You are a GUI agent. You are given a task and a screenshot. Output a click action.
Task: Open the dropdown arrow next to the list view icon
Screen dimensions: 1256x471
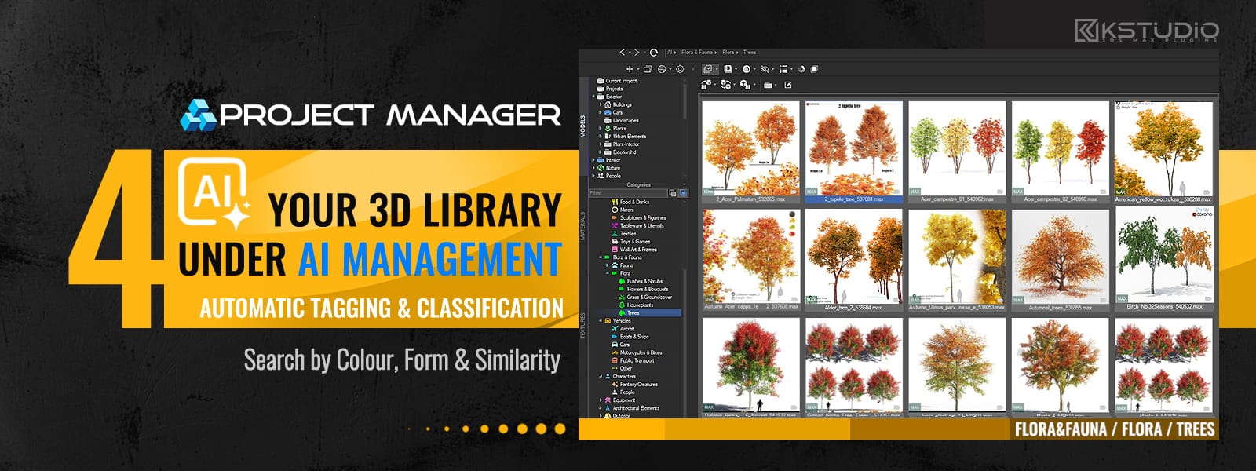coord(792,69)
